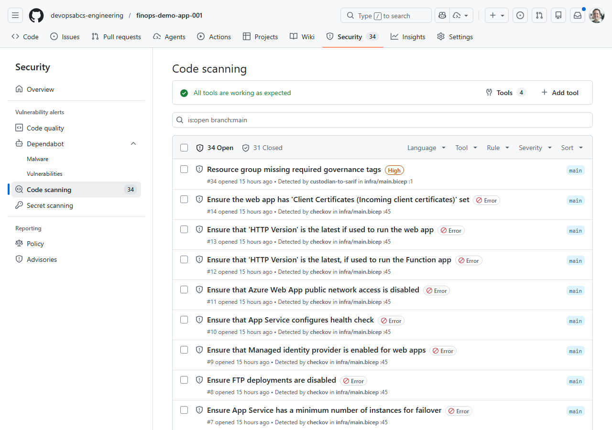Image resolution: width=612 pixels, height=430 pixels.
Task: Collapse the Dependabot sidebar section
Action: point(133,143)
